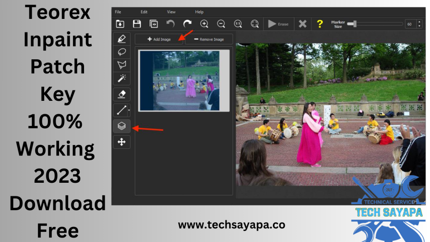Increase marker size with the up arrow
Image resolution: width=430 pixels, height=242 pixels.
tap(420, 22)
